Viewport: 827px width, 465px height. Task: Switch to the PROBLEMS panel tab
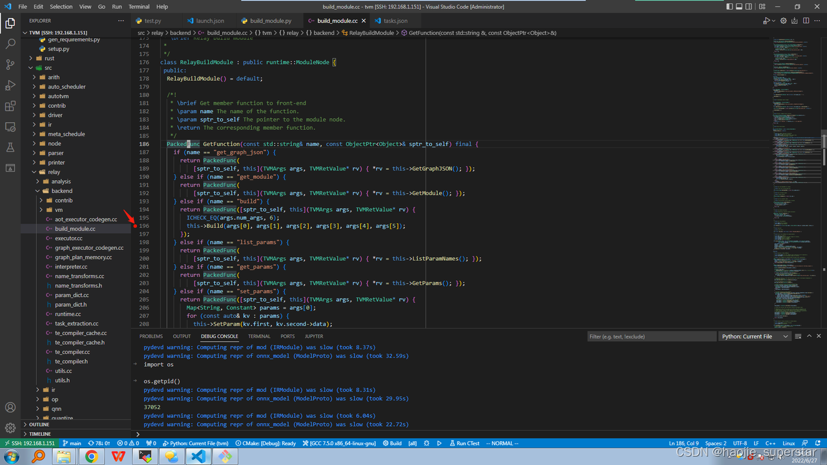click(x=151, y=336)
